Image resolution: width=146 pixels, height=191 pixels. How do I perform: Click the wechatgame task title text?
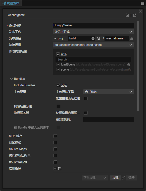pos(16,15)
